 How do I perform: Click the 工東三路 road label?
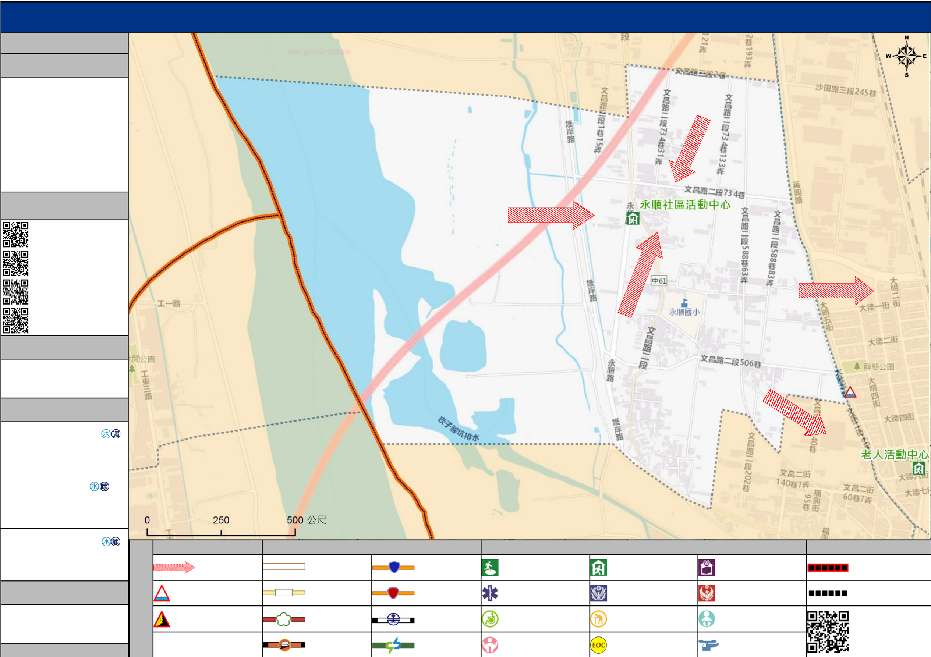click(x=146, y=385)
